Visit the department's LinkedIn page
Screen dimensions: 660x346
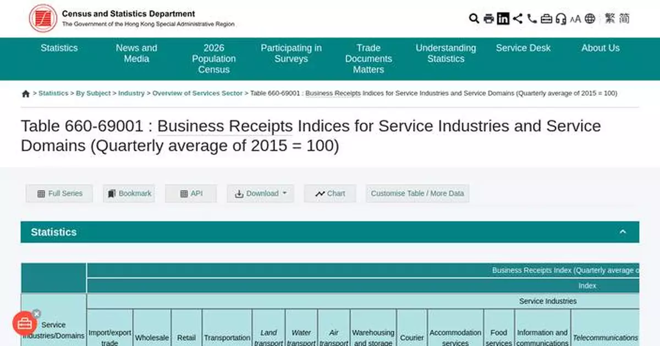click(x=503, y=18)
